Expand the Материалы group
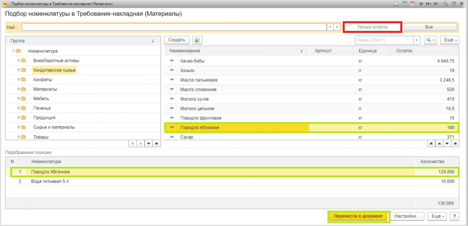This screenshot has height=226, width=468. (18, 89)
